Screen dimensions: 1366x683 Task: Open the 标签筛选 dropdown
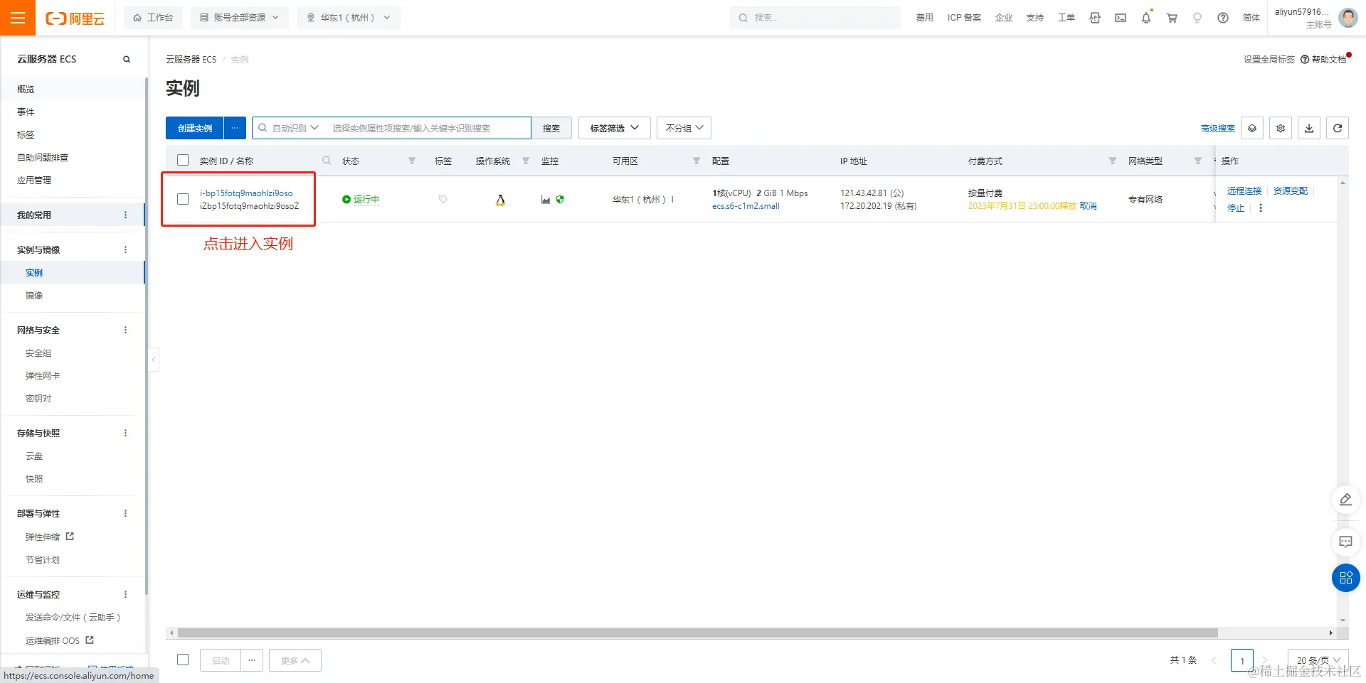click(615, 128)
